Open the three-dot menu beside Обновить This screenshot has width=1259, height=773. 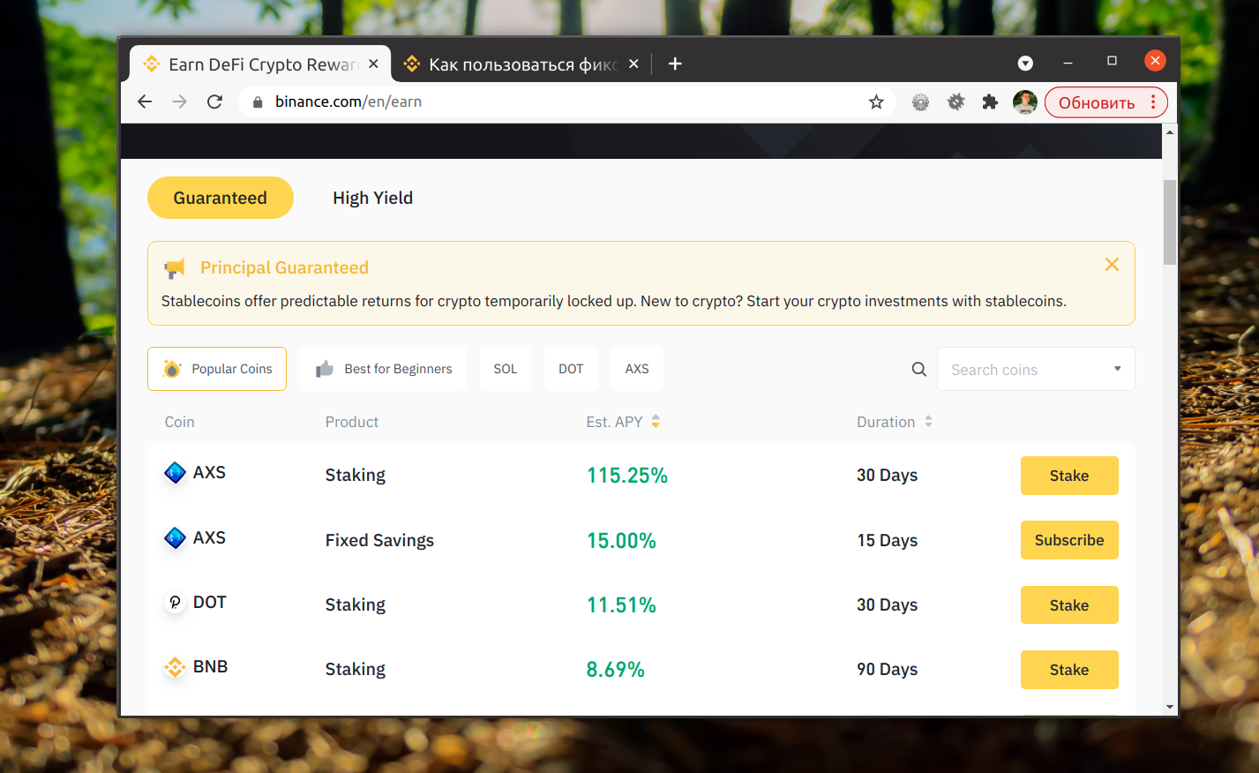[x=1153, y=102]
